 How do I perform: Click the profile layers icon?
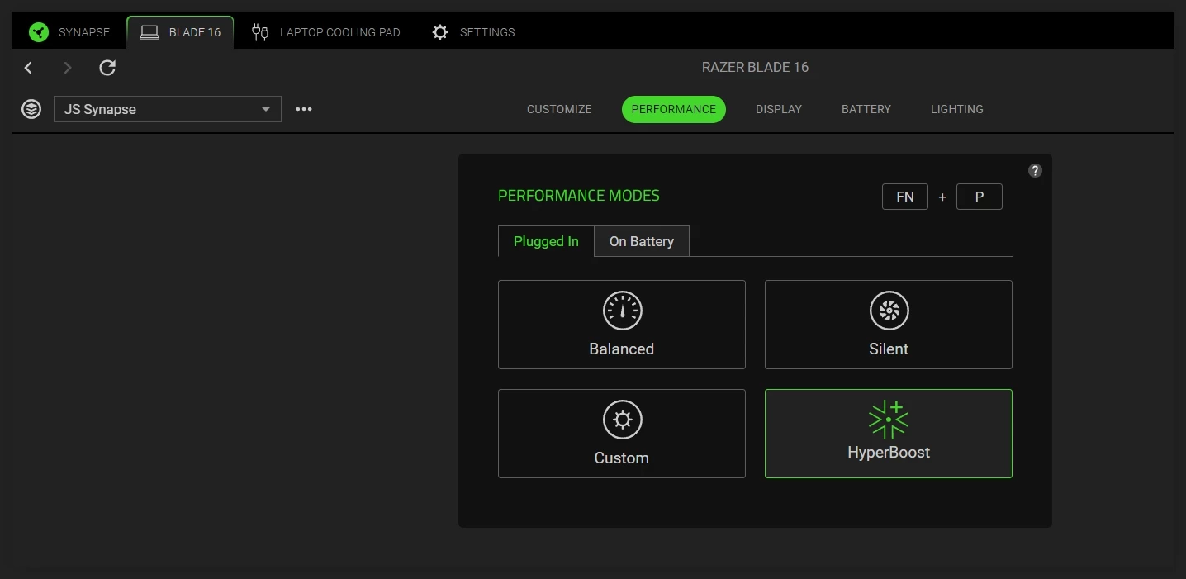click(31, 109)
